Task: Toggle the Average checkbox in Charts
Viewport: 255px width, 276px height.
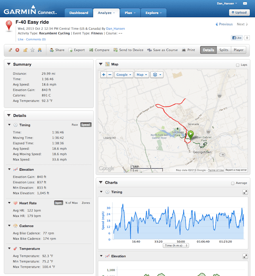Action: coord(233,183)
